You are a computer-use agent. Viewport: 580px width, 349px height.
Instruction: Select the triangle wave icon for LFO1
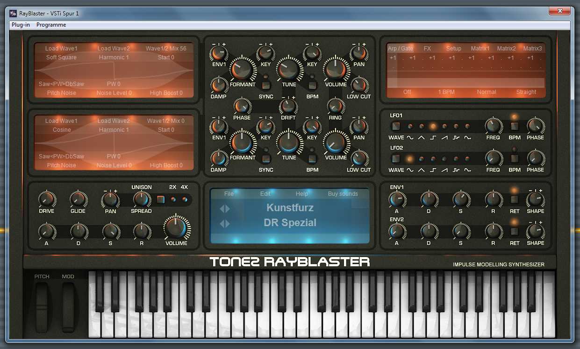point(422,138)
